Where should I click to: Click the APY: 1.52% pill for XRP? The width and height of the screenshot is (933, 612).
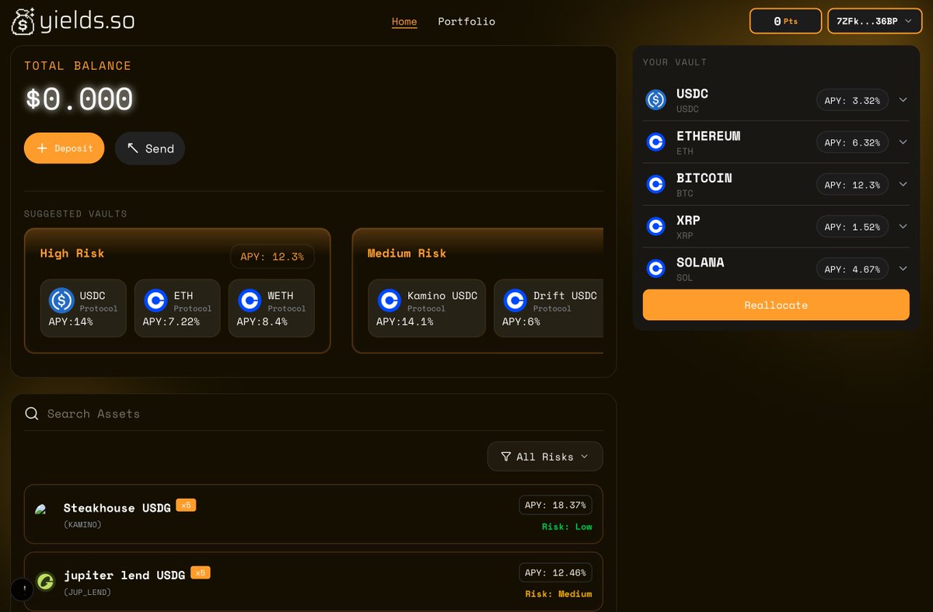pyautogui.click(x=852, y=226)
